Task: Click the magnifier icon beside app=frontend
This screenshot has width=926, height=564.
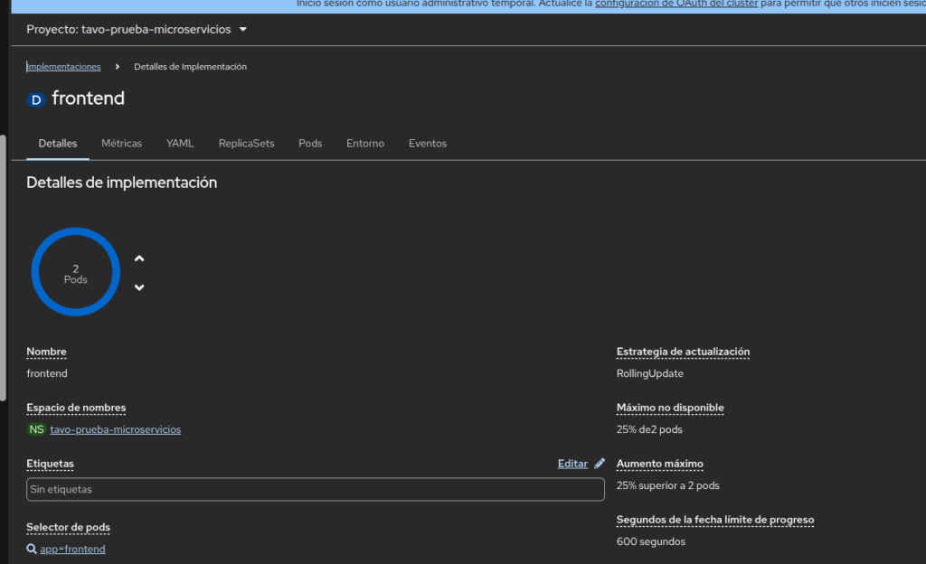Action: (32, 549)
